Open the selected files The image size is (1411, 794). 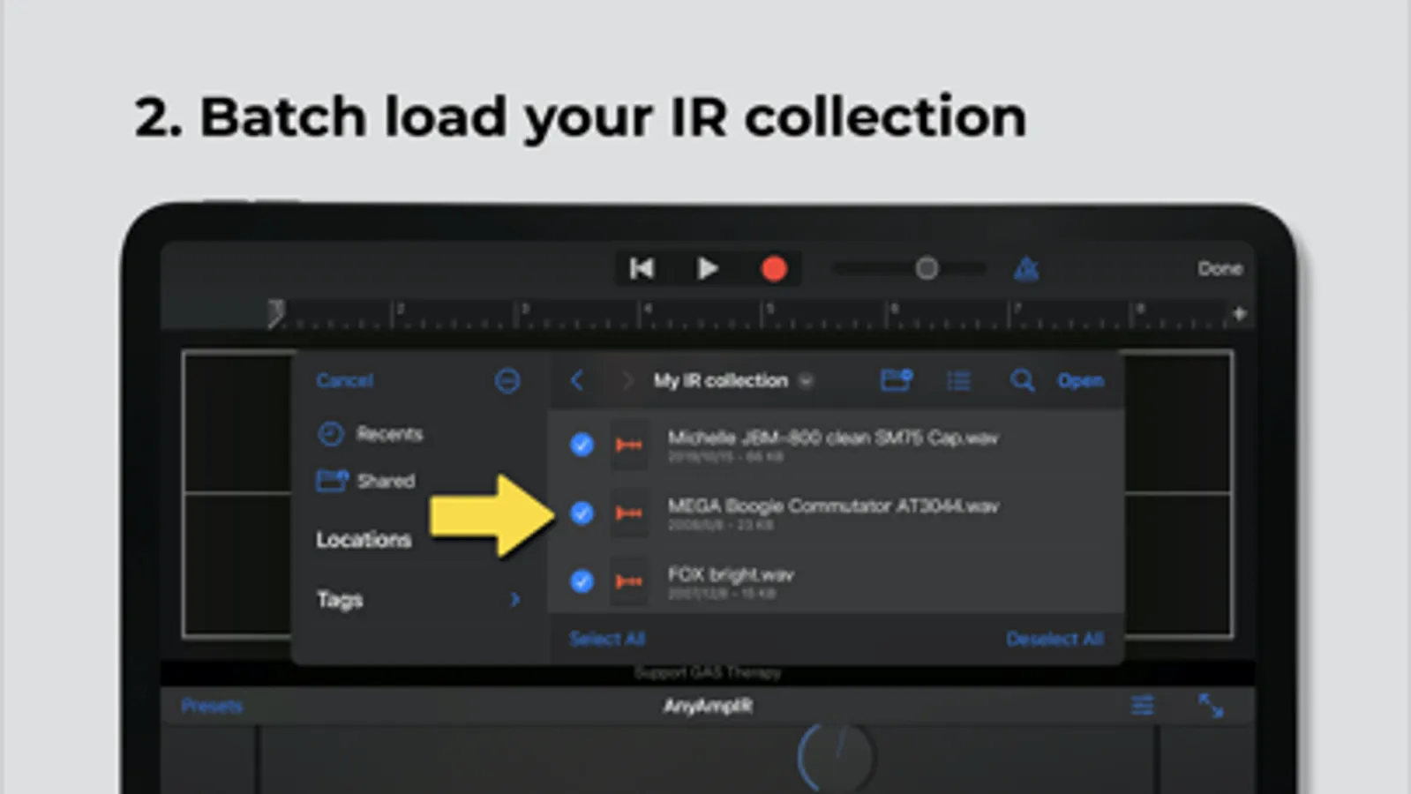[1080, 380]
